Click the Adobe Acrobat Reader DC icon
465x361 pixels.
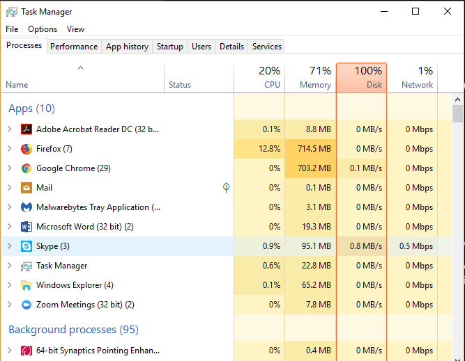(26, 129)
